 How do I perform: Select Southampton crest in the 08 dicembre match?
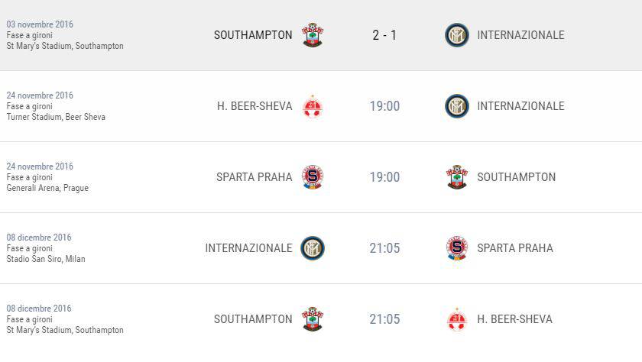pyautogui.click(x=312, y=319)
